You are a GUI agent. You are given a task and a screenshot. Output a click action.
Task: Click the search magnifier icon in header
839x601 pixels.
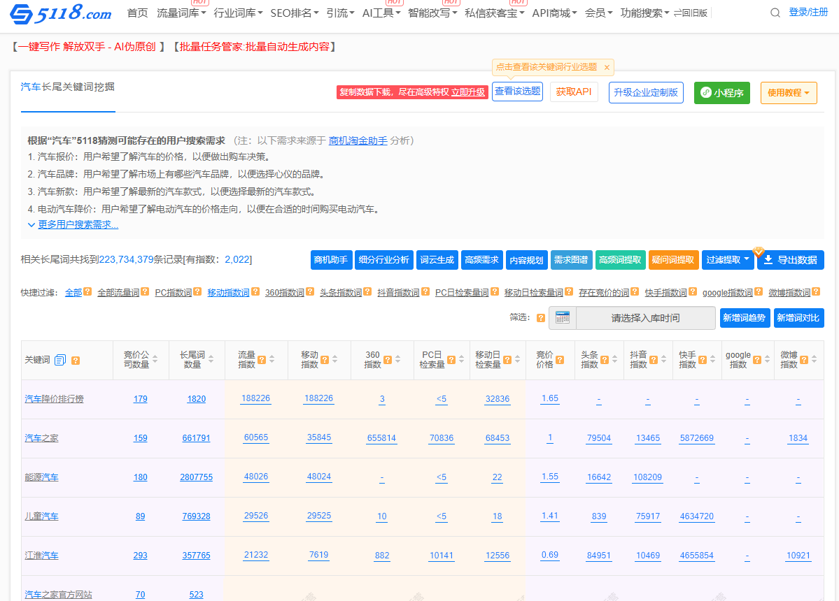(x=775, y=13)
